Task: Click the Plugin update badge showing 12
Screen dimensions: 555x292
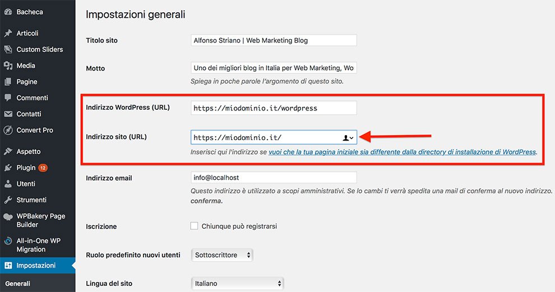Action: click(x=43, y=168)
